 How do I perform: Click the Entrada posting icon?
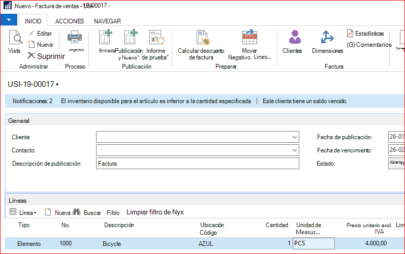[105, 37]
